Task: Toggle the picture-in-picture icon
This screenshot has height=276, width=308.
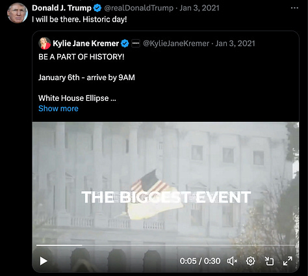Action: pos(269,261)
